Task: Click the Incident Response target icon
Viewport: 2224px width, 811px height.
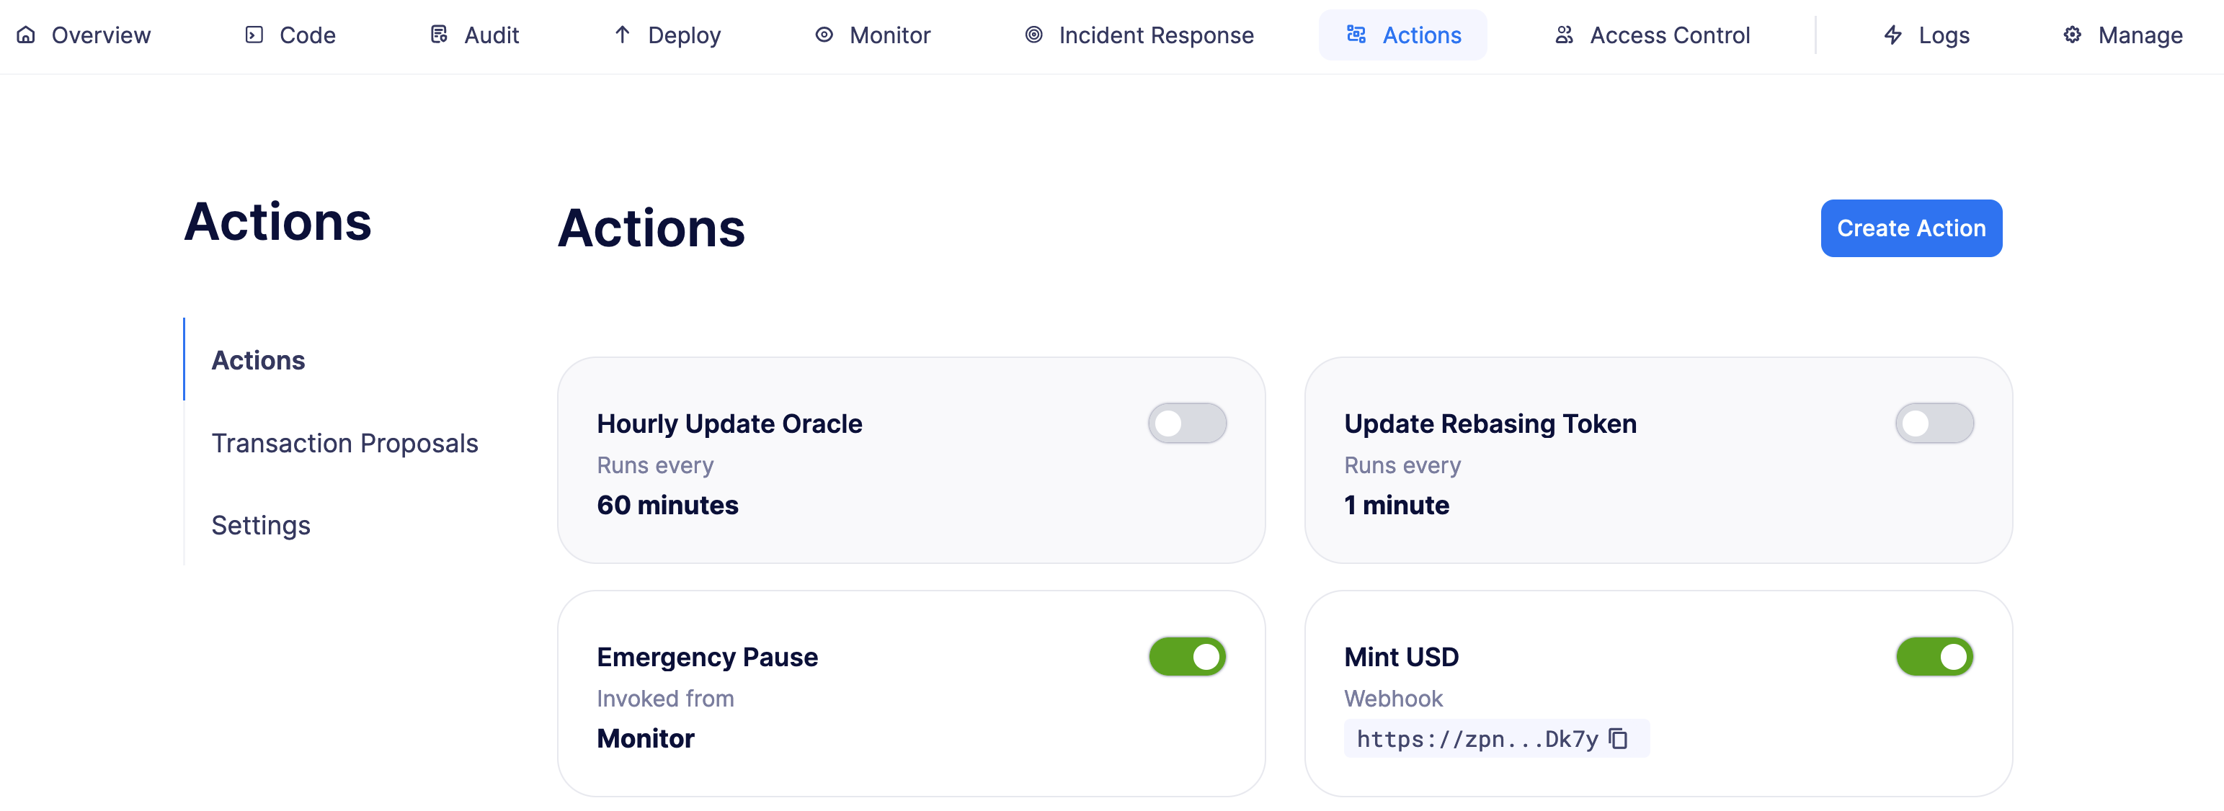Action: [1033, 35]
